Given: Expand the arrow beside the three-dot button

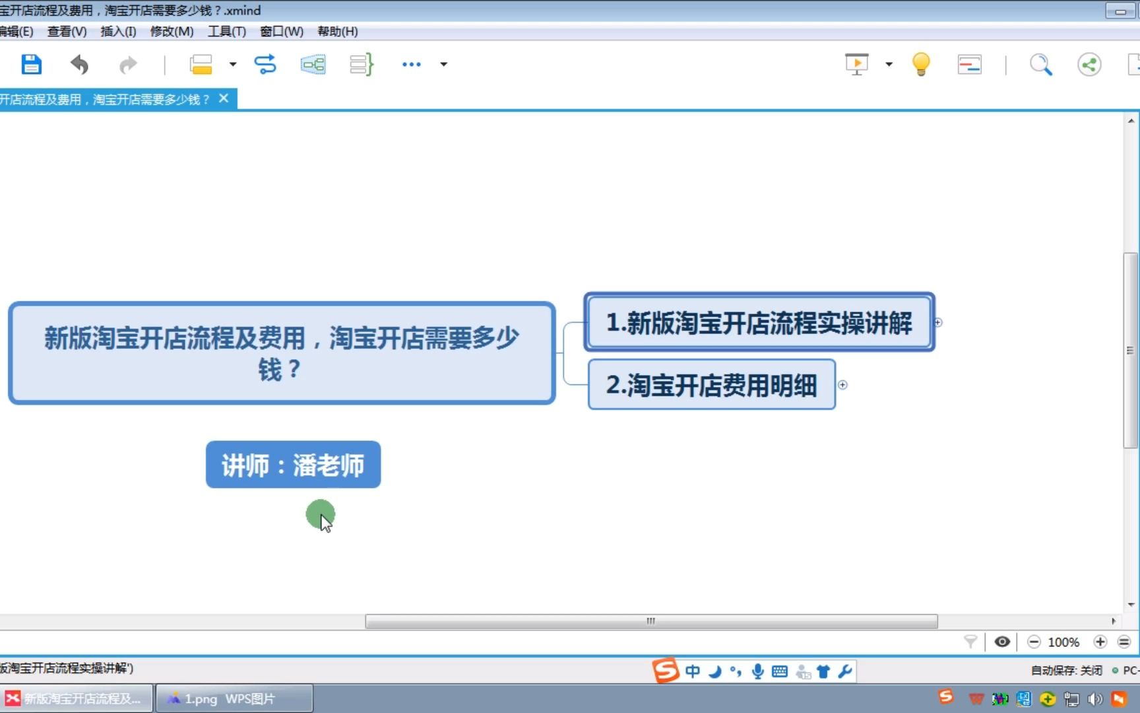Looking at the screenshot, I should pos(444,64).
